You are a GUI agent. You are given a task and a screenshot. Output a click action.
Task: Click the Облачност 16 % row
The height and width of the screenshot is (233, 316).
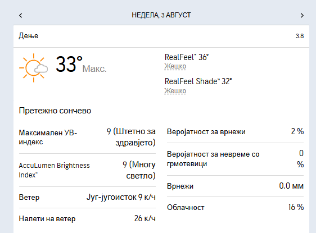236,207
